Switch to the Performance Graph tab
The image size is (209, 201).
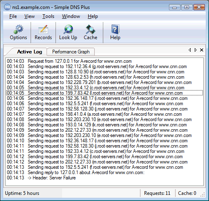pyautogui.click(x=71, y=52)
